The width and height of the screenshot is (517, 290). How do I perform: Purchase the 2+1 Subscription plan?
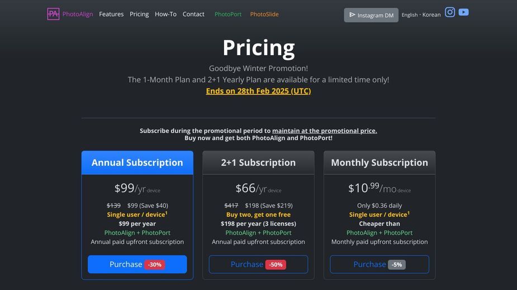[258, 264]
